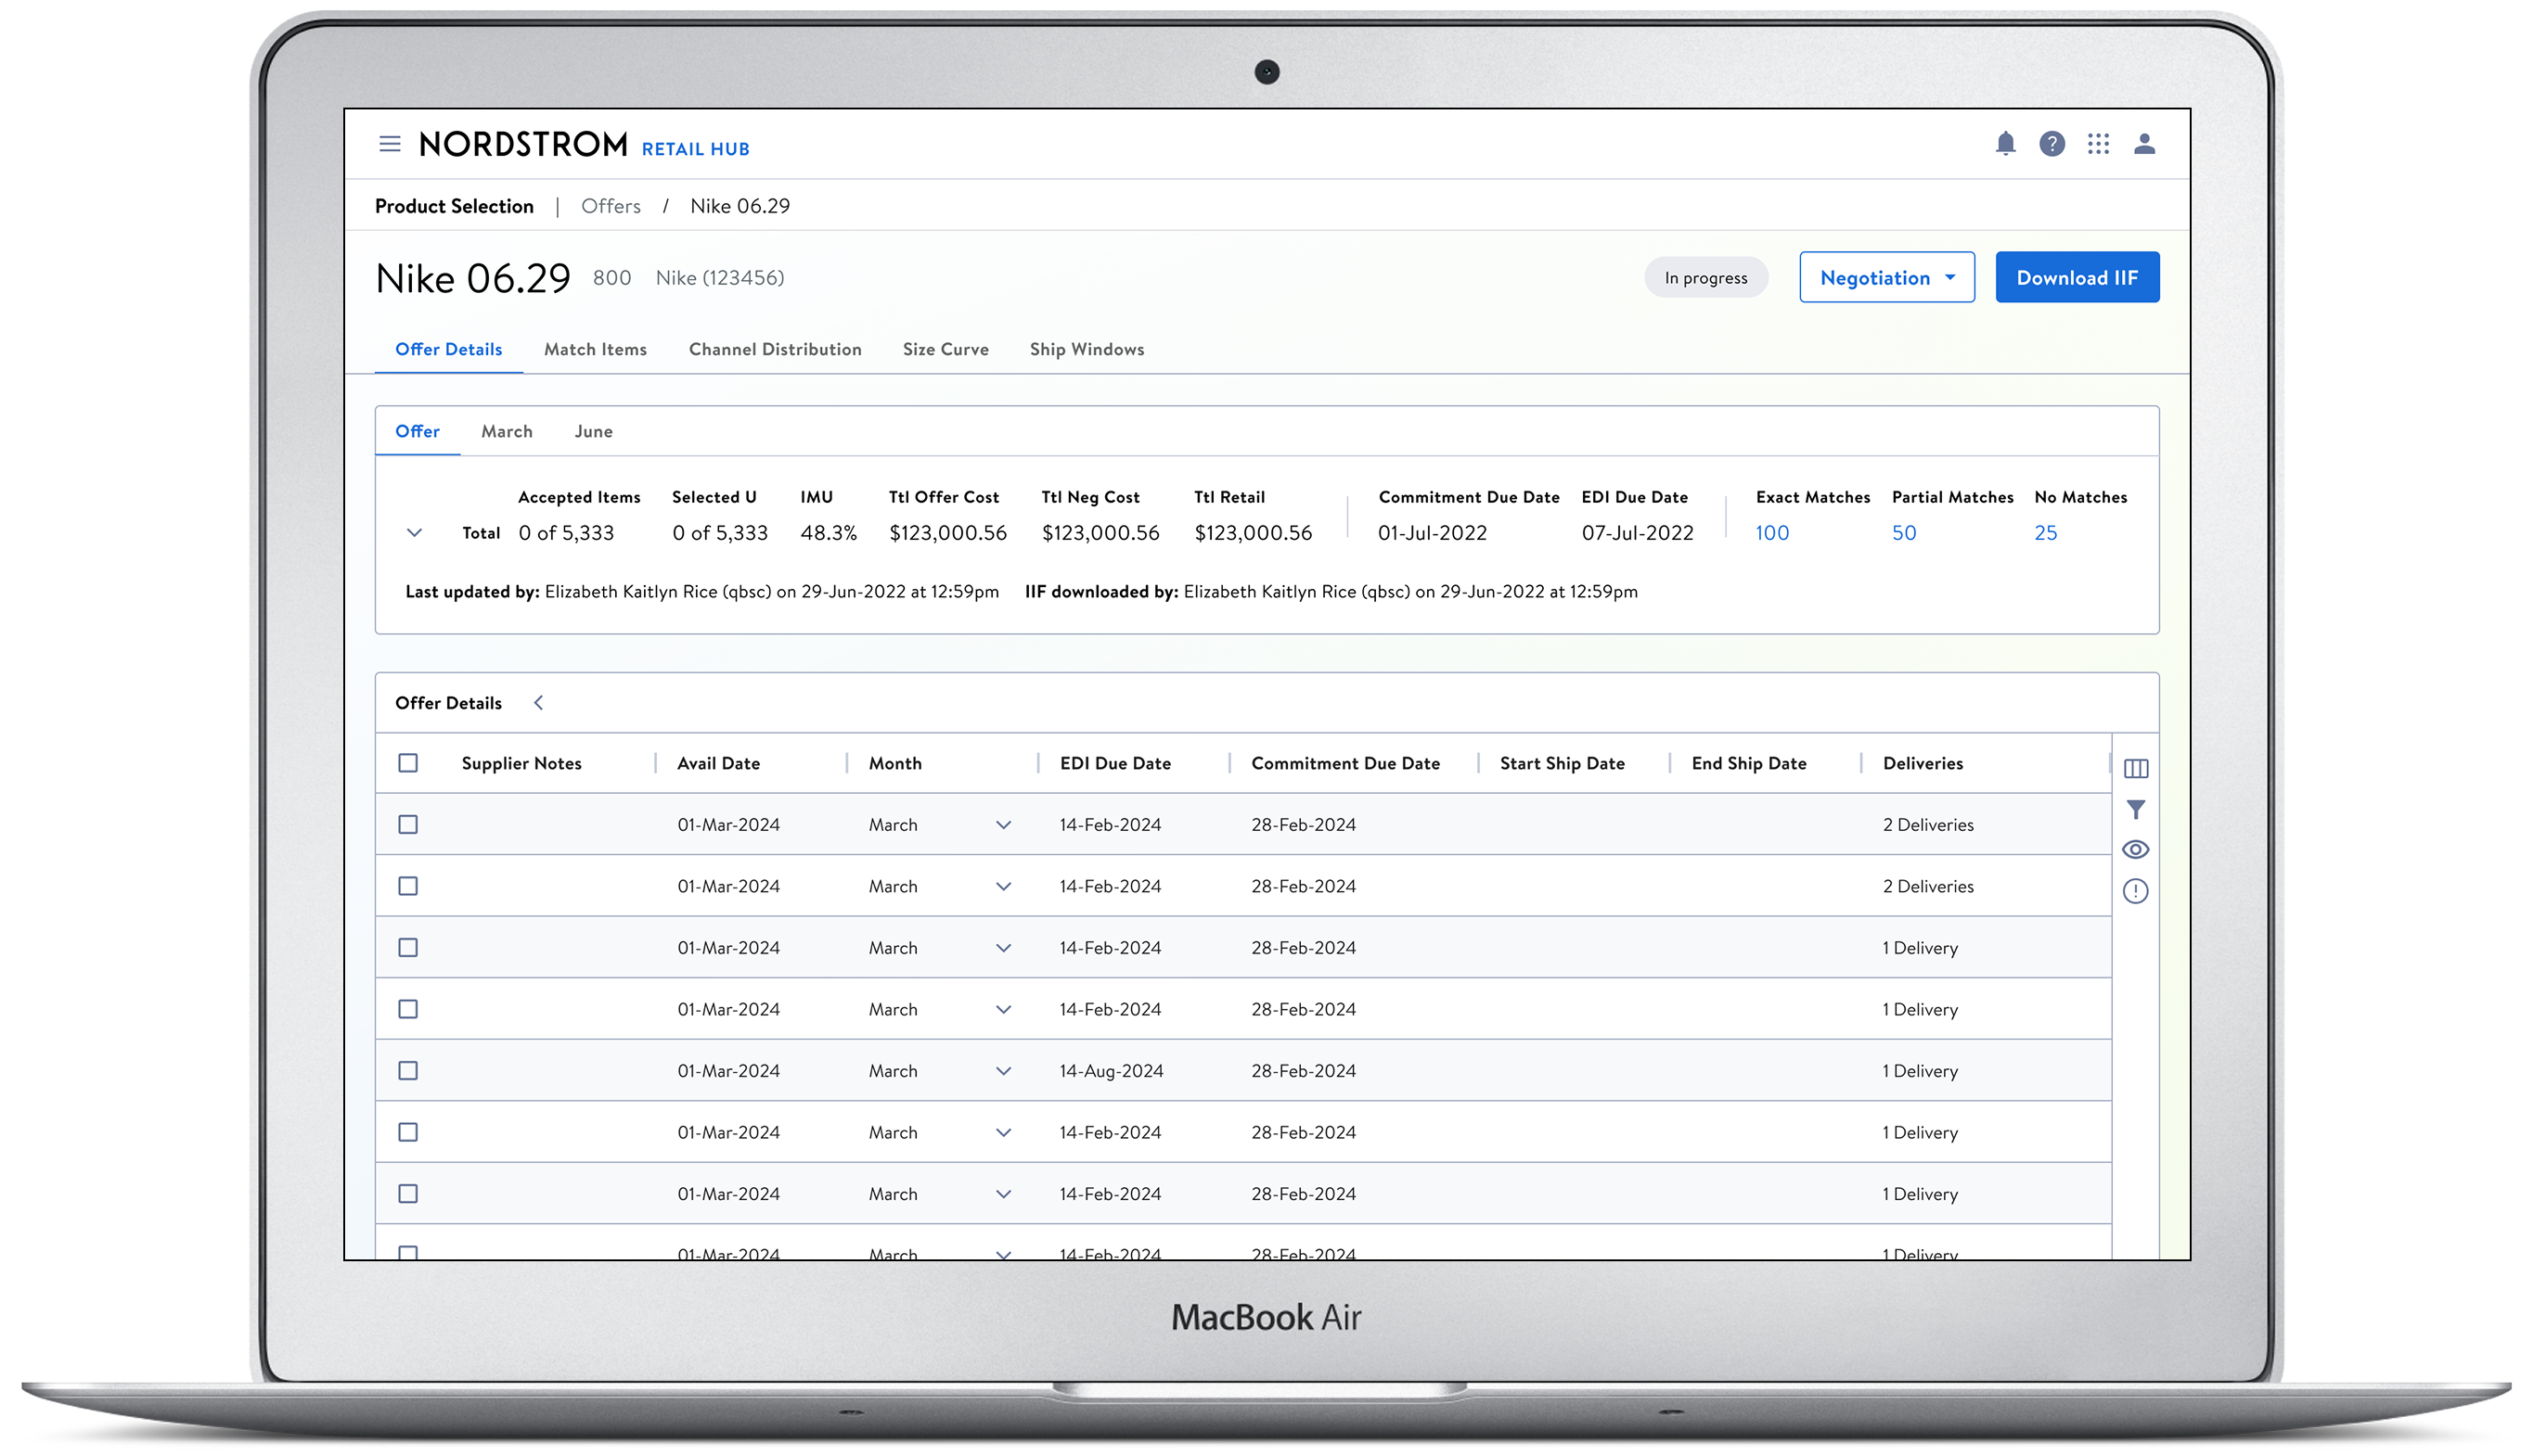
Task: Open the Exact Matches count 100
Action: coord(1771,533)
